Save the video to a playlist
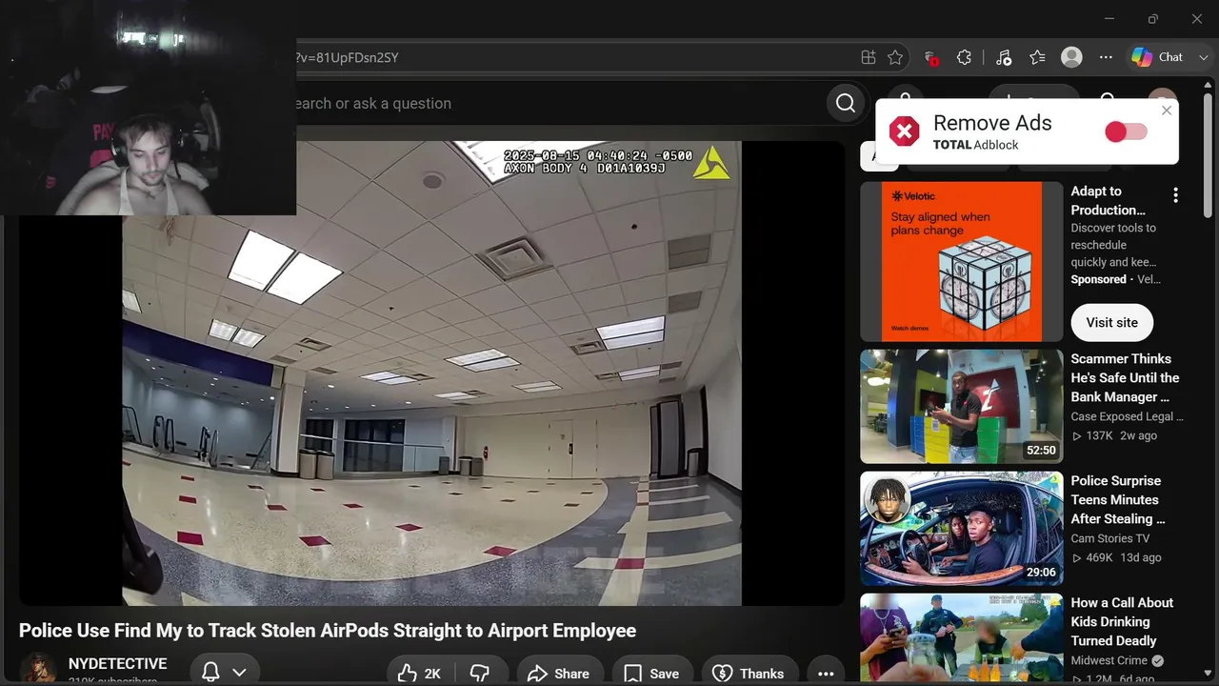Image resolution: width=1219 pixels, height=686 pixels. pos(651,673)
